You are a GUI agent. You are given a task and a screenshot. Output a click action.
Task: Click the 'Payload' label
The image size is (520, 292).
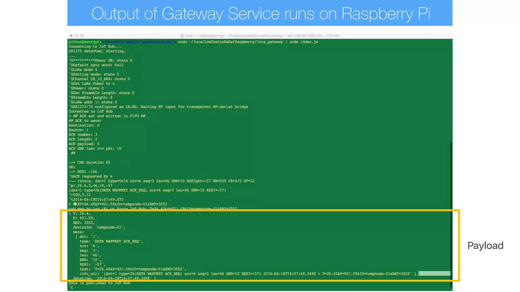(x=485, y=245)
